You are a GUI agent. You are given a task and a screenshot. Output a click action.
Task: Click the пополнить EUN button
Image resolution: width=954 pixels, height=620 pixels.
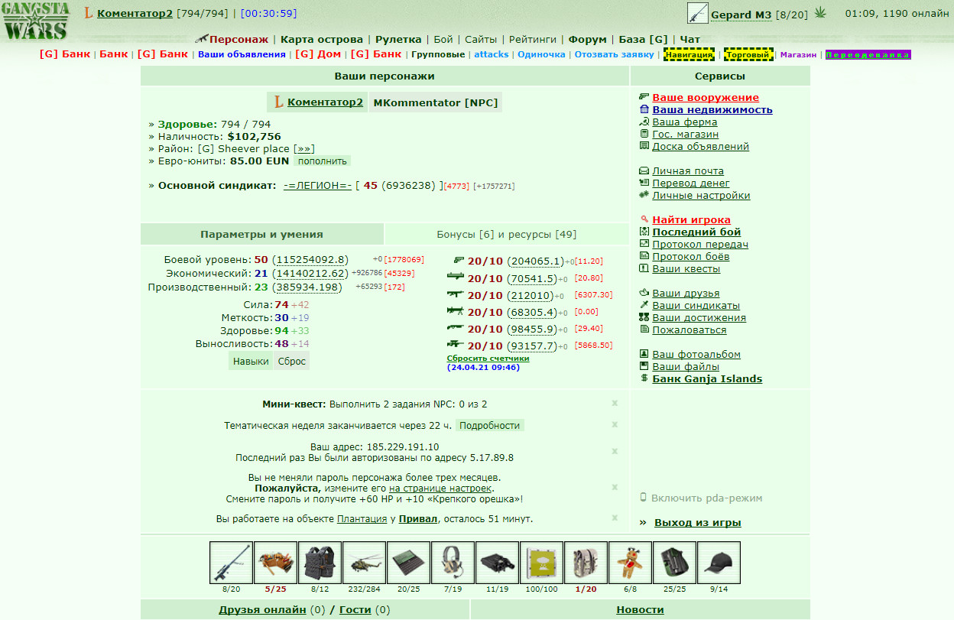[x=323, y=161]
